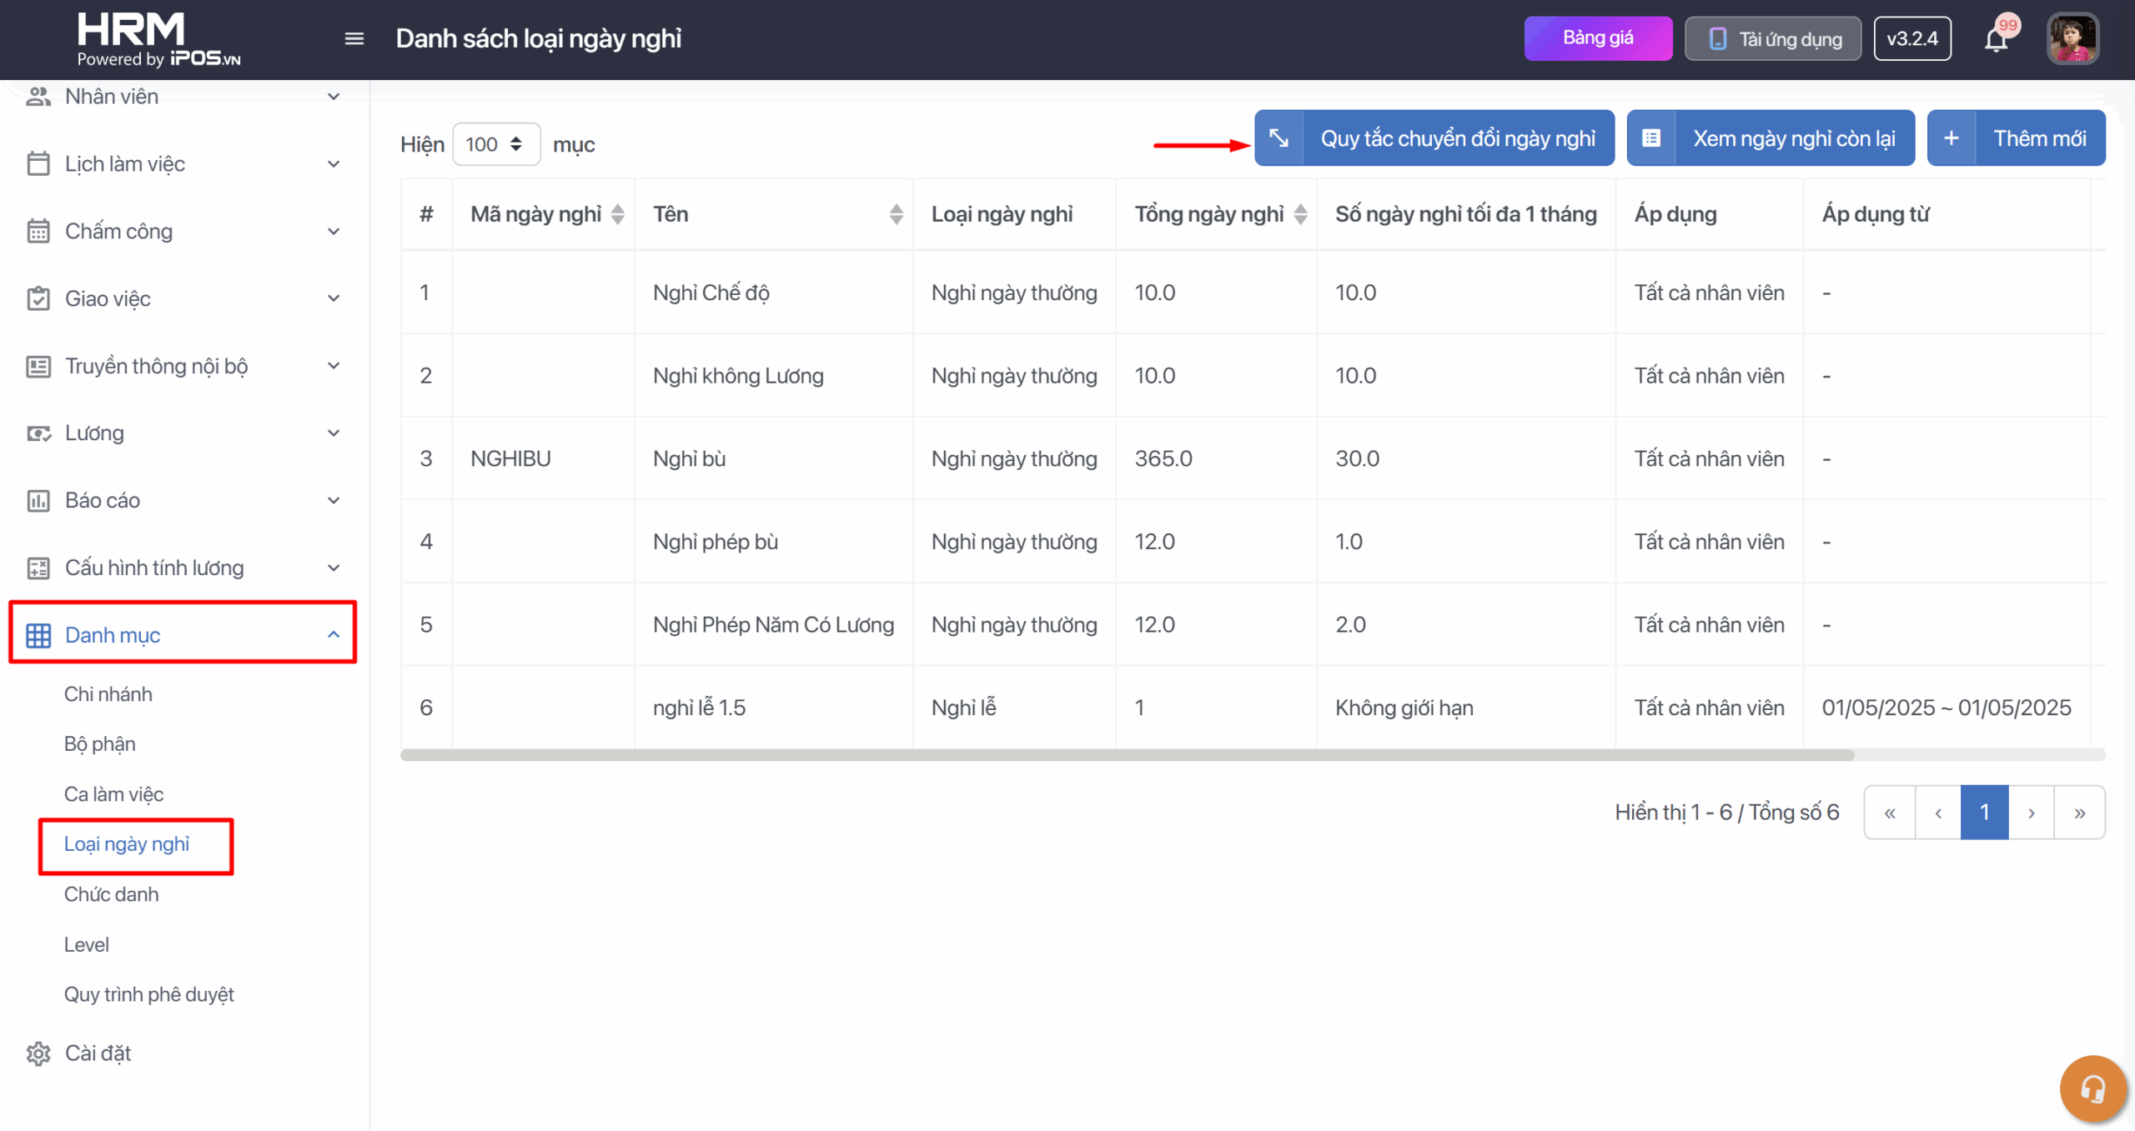The image size is (2135, 1131).
Task: Click the Báo cáo chart icon
Action: 38,501
